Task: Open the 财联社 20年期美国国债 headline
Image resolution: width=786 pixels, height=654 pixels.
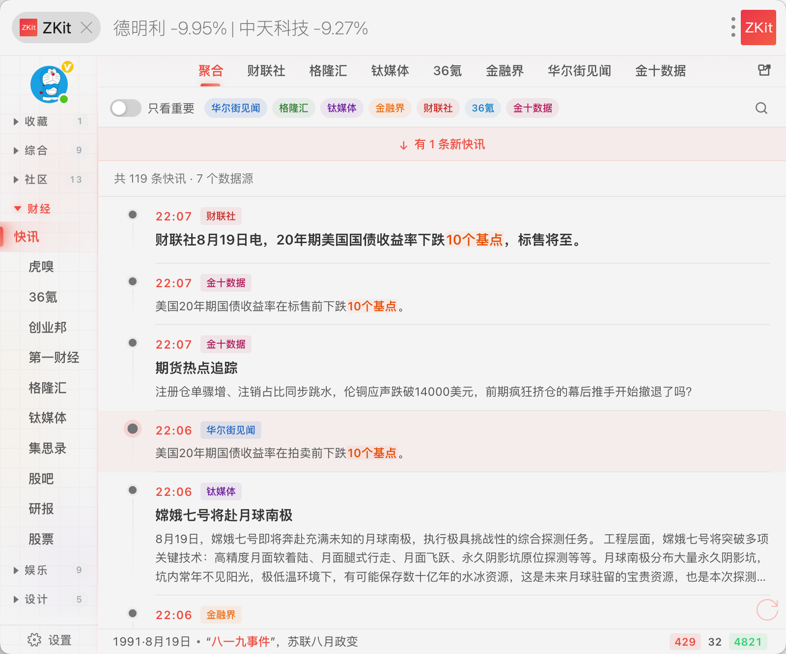Action: (x=368, y=240)
